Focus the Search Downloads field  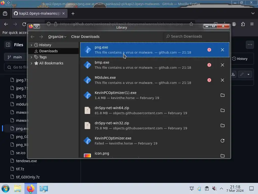pyautogui.click(x=196, y=36)
